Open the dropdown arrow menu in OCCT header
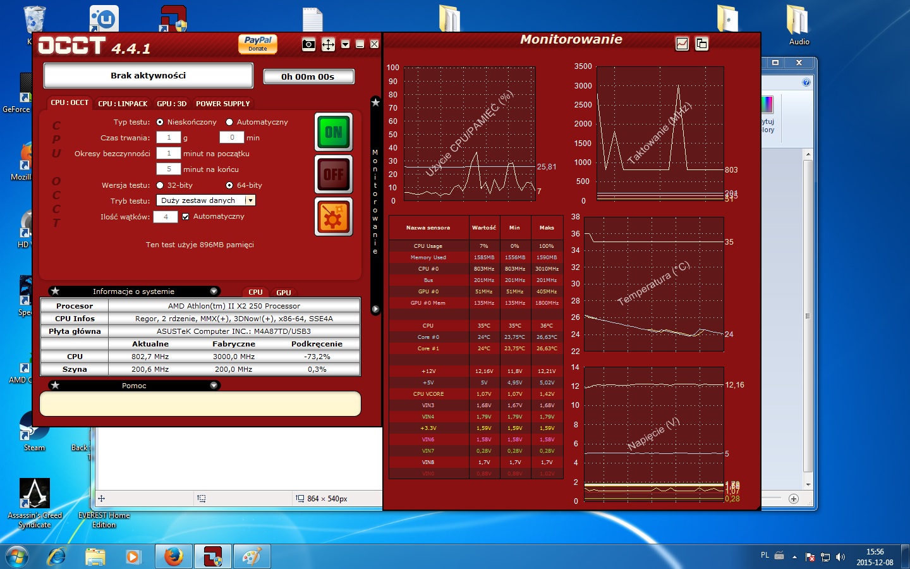 pyautogui.click(x=346, y=44)
